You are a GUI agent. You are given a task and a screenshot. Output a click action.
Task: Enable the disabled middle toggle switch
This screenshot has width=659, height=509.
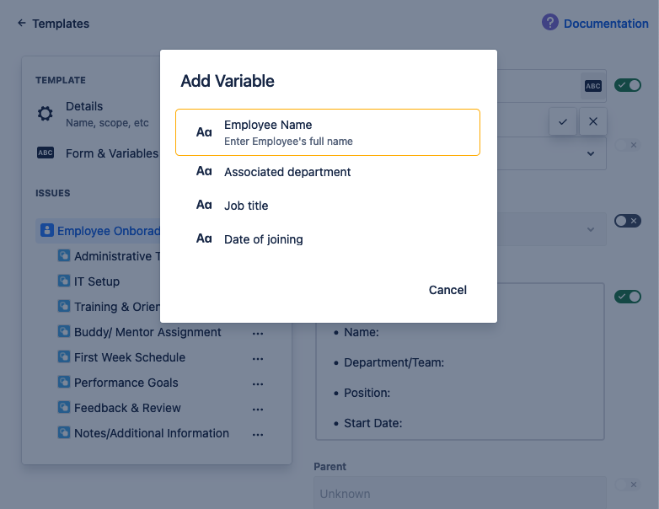tap(627, 221)
